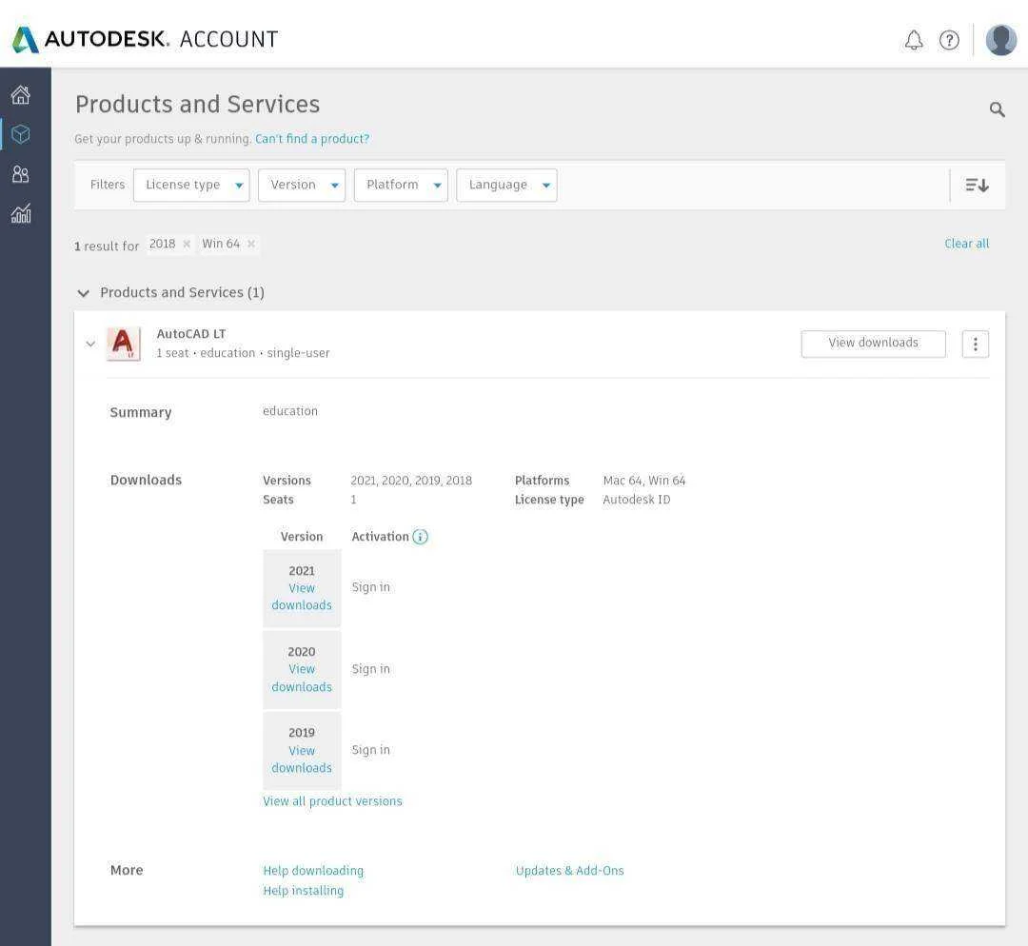Remove the Win 64 filter tag
This screenshot has width=1028, height=946.
tap(251, 244)
